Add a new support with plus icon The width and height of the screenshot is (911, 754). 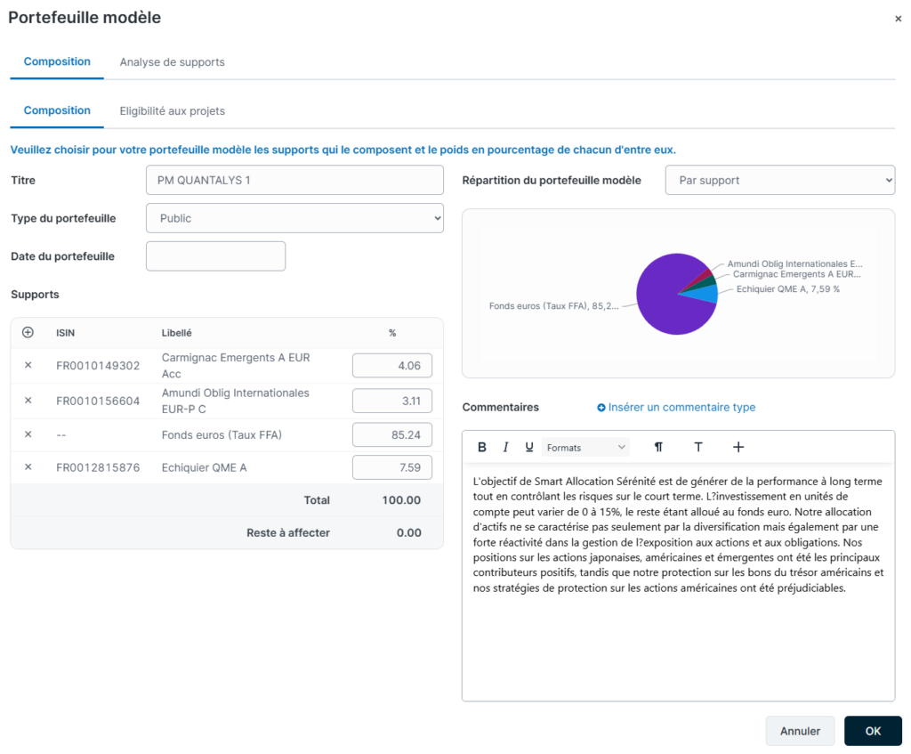[x=28, y=333]
